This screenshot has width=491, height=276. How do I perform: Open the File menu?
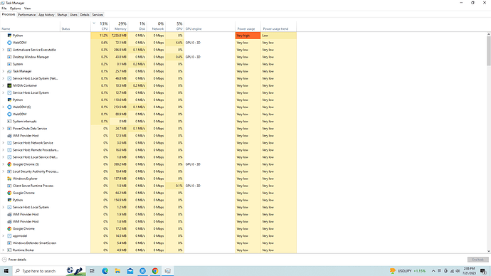(4, 9)
